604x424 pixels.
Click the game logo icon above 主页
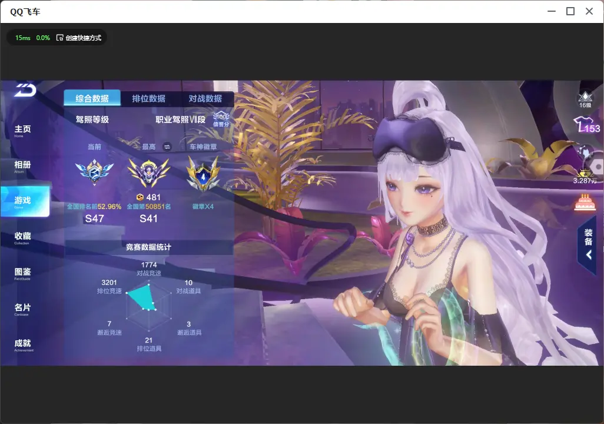pyautogui.click(x=25, y=90)
